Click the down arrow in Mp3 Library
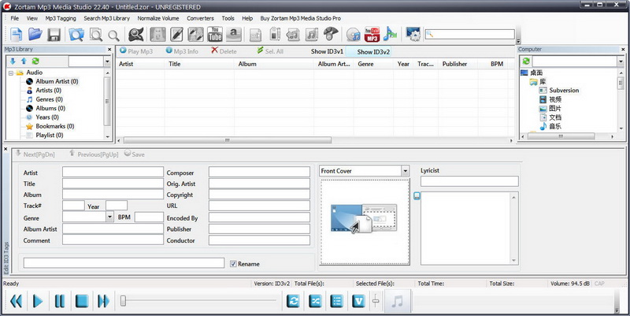The height and width of the screenshot is (316, 630). (13, 61)
